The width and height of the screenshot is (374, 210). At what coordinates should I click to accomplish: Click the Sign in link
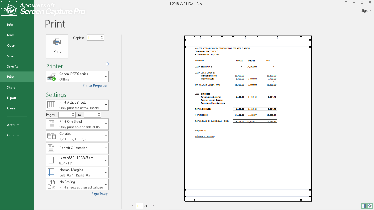pos(366,11)
